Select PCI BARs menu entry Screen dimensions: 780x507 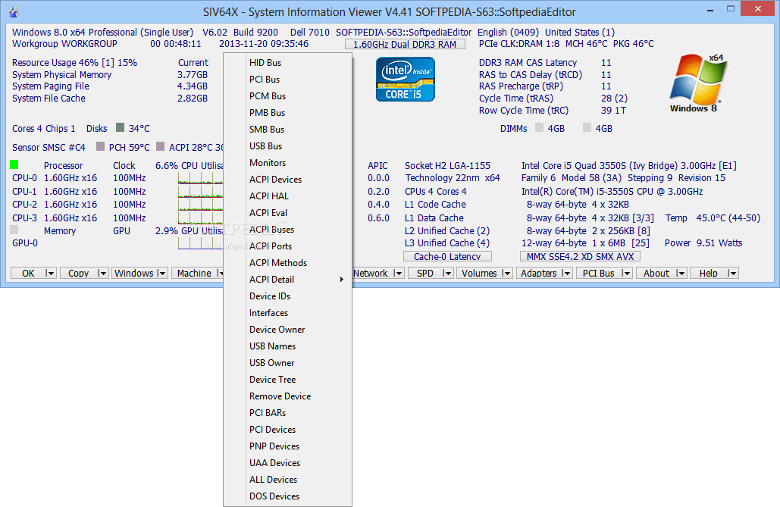[287, 412]
